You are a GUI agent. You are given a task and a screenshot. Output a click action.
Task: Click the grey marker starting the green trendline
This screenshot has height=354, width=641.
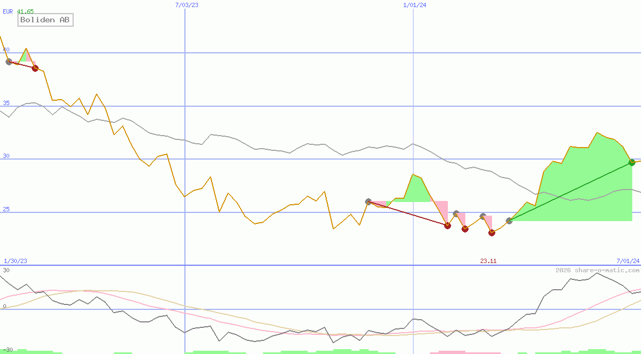click(x=509, y=221)
